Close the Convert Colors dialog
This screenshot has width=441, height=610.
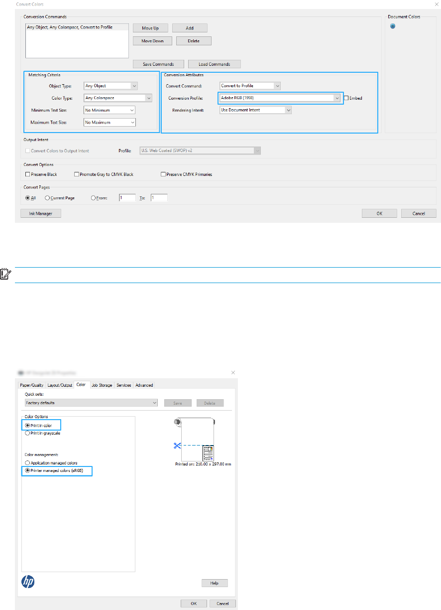tap(437, 4)
